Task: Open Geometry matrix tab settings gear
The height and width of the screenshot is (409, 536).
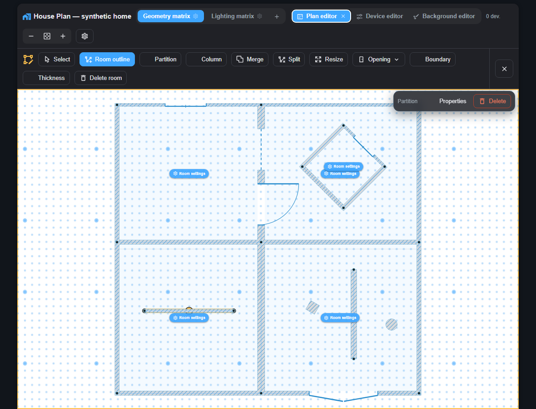Action: pos(195,16)
